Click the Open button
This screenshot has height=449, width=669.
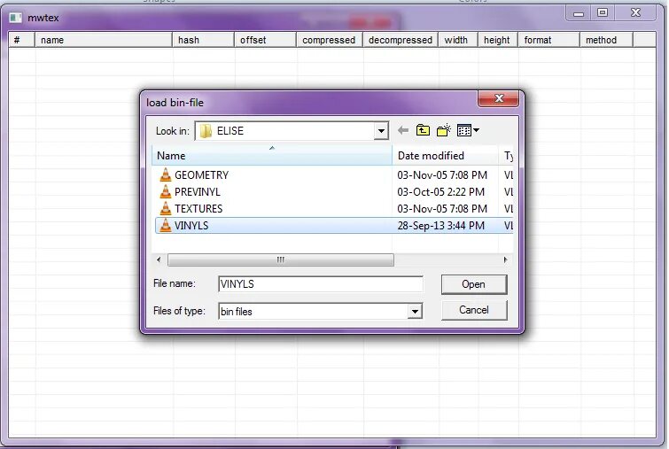coord(474,284)
